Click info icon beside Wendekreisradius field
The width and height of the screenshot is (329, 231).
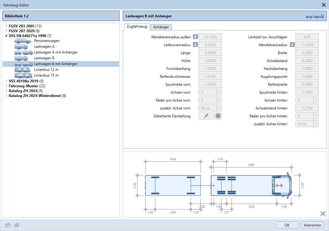292,45
